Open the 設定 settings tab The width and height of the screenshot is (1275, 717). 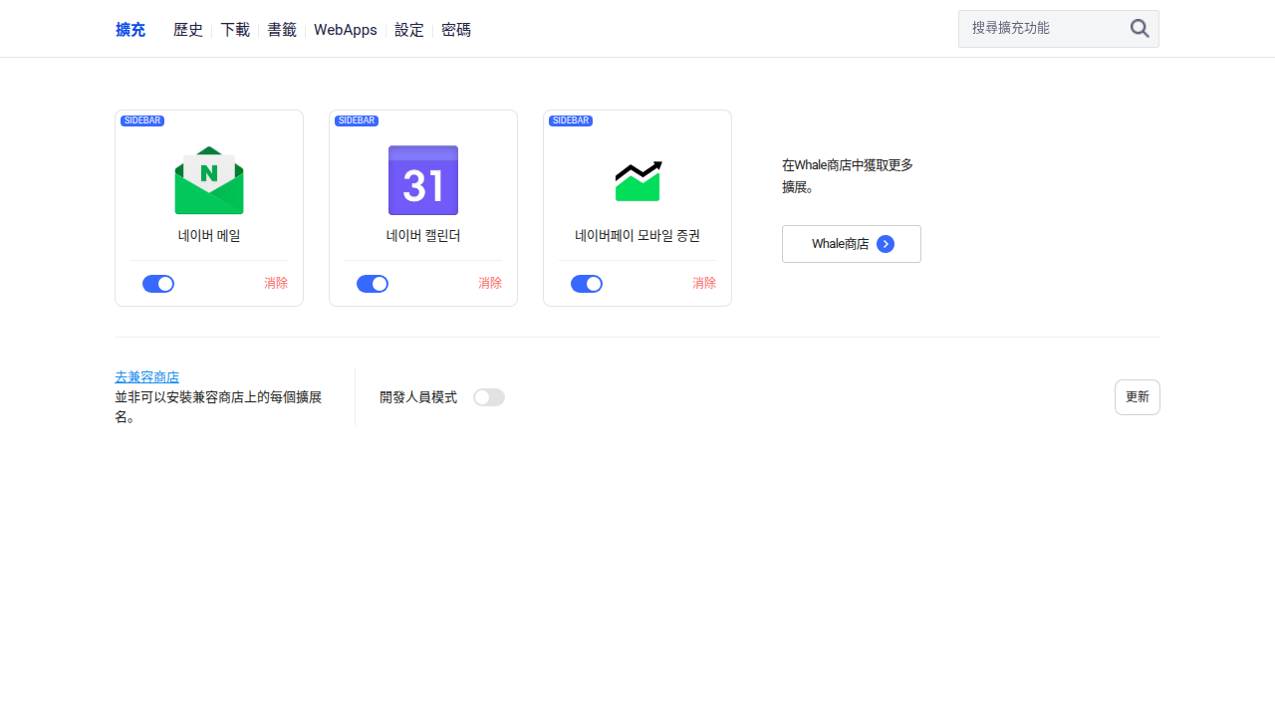point(409,30)
